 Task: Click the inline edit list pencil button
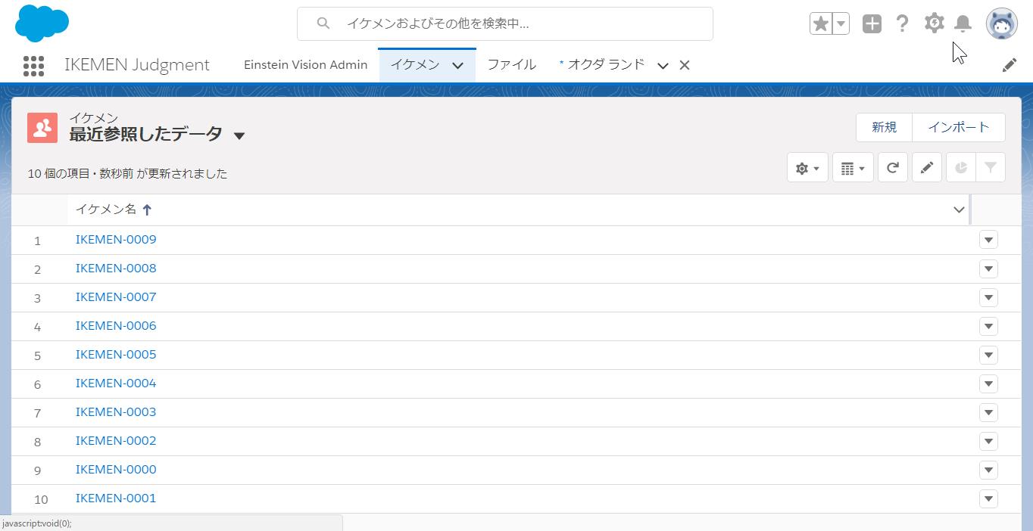(927, 168)
